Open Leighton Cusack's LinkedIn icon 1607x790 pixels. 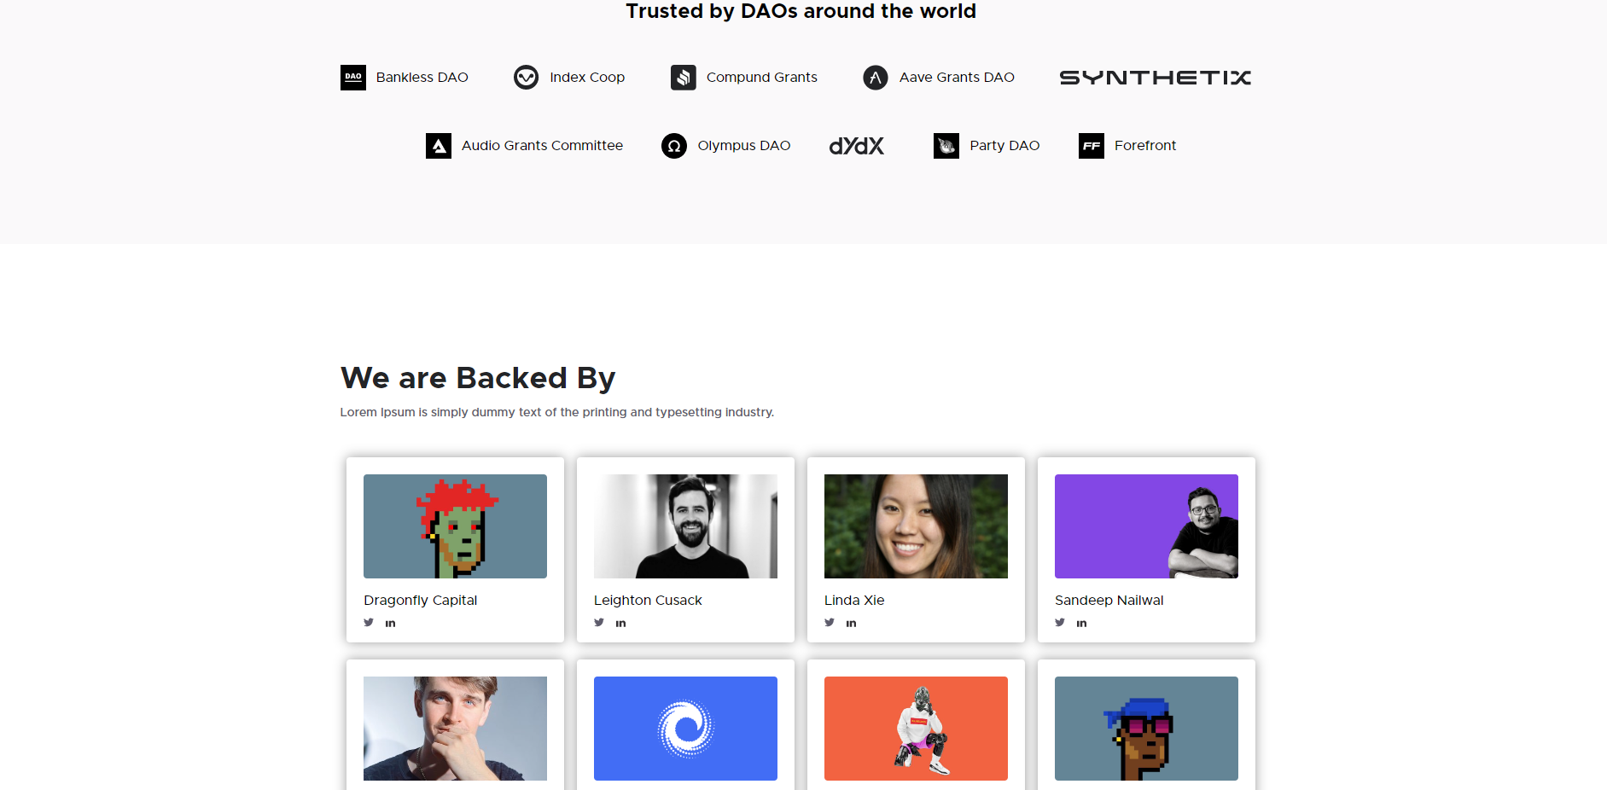(x=620, y=624)
